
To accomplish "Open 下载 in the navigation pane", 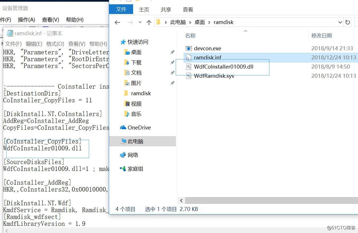I will (136, 63).
